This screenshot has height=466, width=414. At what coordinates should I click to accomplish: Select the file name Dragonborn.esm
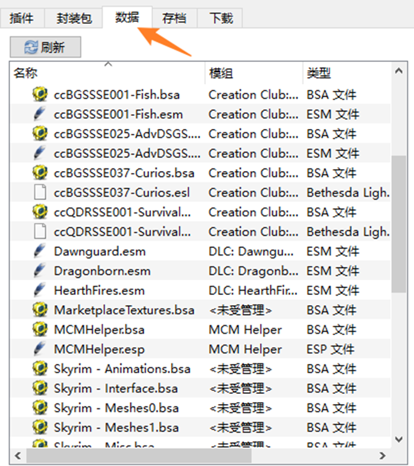[102, 271]
